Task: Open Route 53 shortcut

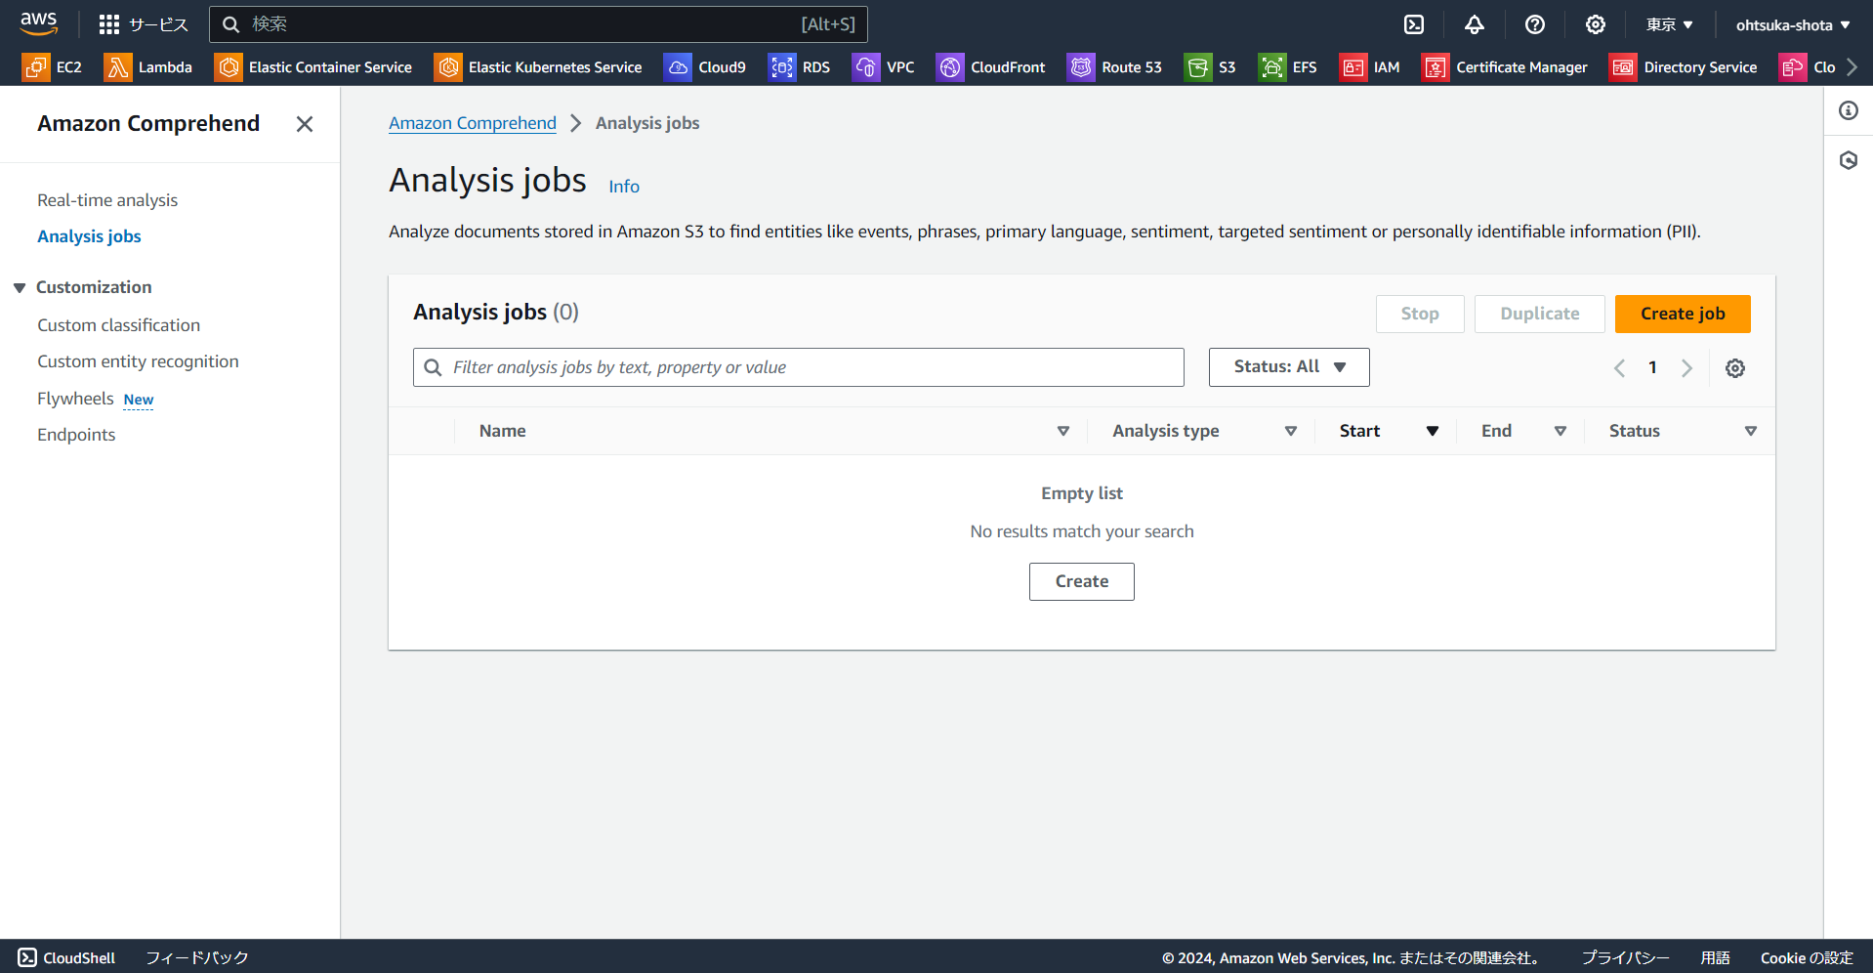Action: pyautogui.click(x=1115, y=67)
